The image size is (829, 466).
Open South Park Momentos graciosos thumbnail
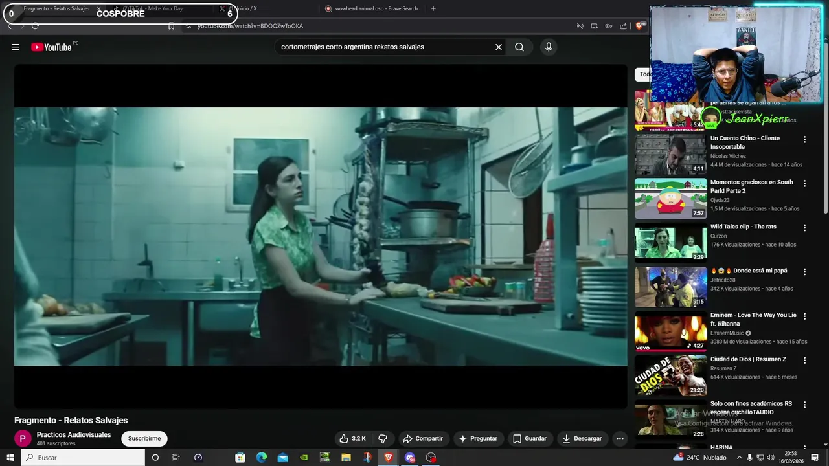(x=670, y=199)
